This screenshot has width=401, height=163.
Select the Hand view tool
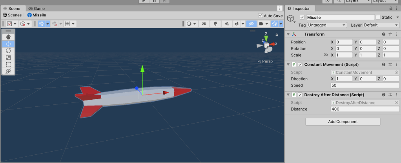pyautogui.click(x=8, y=37)
